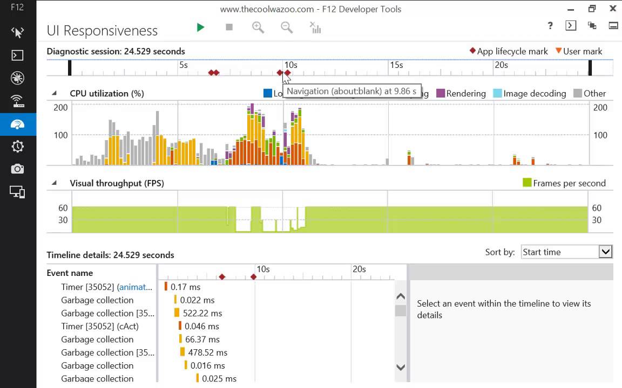The height and width of the screenshot is (388, 622).
Task: Open the Memory camera icon
Action: coord(17,169)
